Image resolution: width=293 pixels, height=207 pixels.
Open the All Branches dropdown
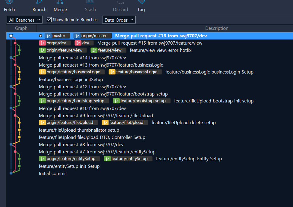click(24, 20)
